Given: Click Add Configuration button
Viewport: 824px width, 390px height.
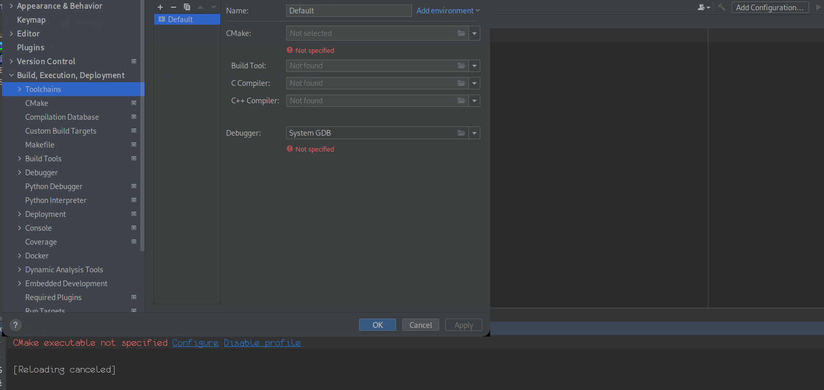Looking at the screenshot, I should [x=770, y=7].
